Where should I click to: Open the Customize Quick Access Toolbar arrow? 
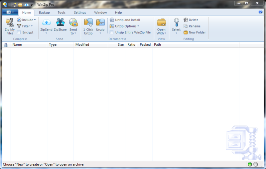[32, 5]
